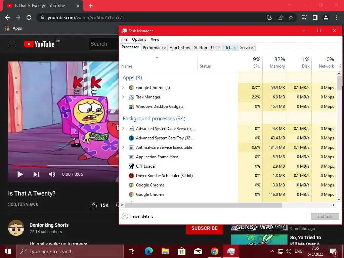
Task: Close the Is That A Twenty tab
Action: 78,6
